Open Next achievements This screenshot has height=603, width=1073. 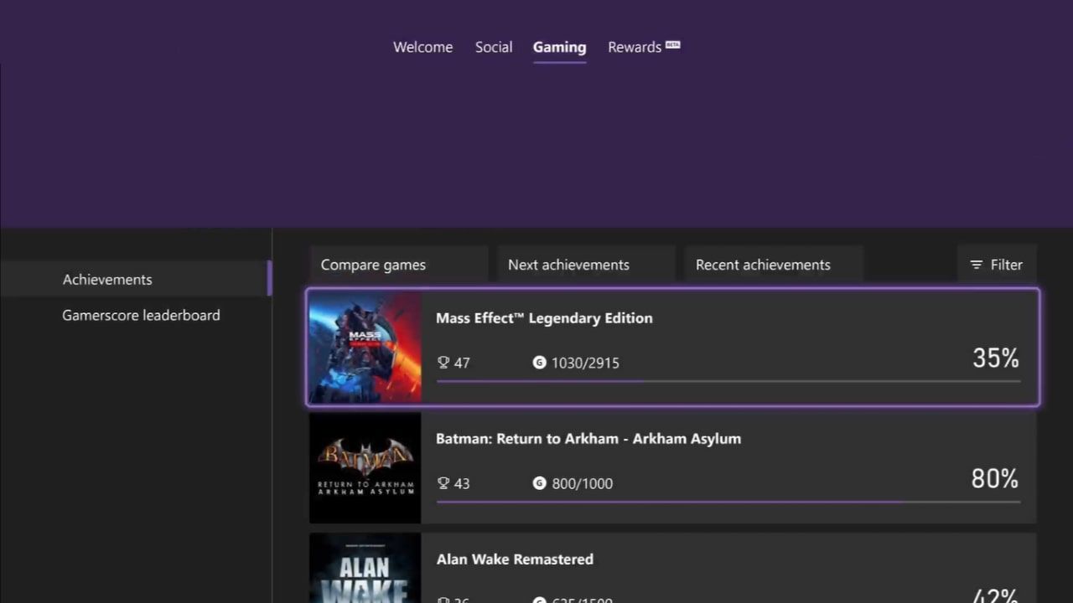(568, 265)
